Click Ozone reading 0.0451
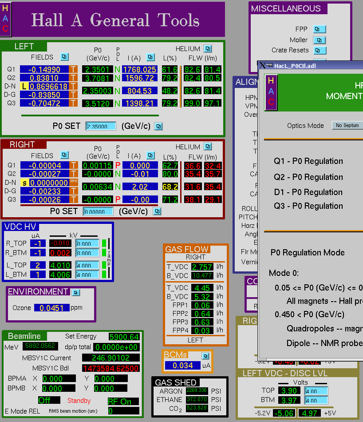 (x=51, y=308)
